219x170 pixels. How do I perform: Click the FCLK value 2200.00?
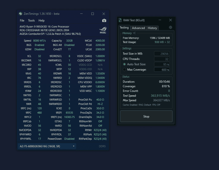coord(100,45)
